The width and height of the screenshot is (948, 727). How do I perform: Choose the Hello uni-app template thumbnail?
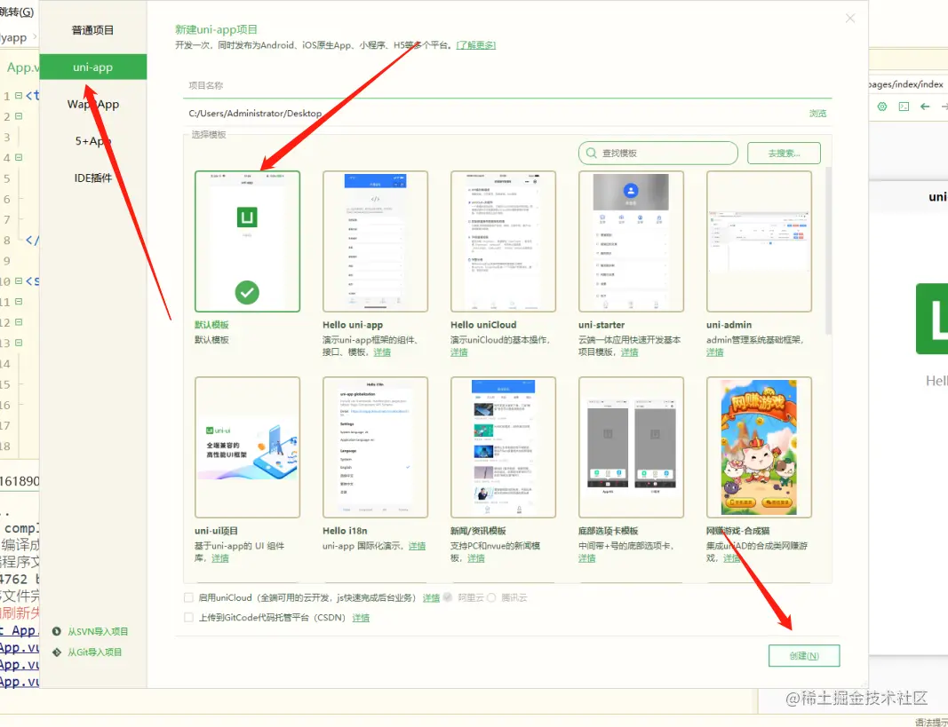(375, 241)
